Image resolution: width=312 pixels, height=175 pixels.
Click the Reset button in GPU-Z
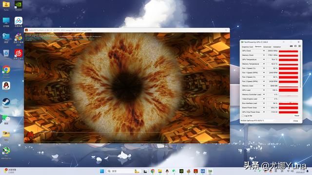coord(297,116)
